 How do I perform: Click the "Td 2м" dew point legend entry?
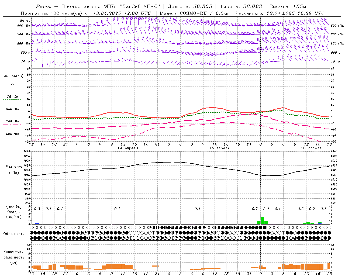(13, 96)
